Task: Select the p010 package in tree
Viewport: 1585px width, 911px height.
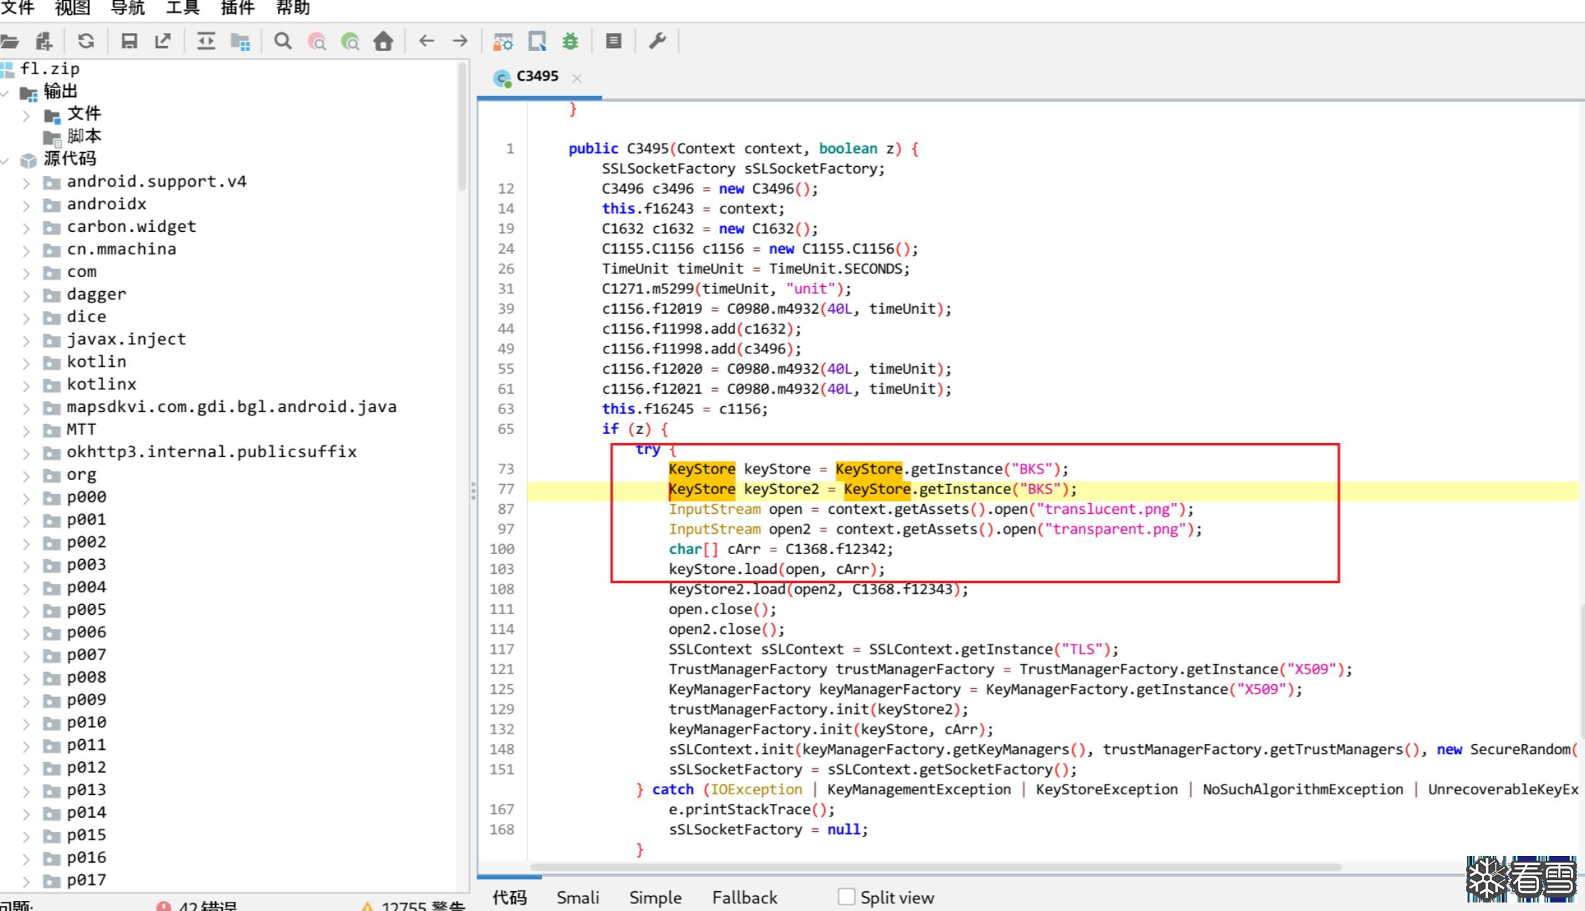Action: click(86, 722)
